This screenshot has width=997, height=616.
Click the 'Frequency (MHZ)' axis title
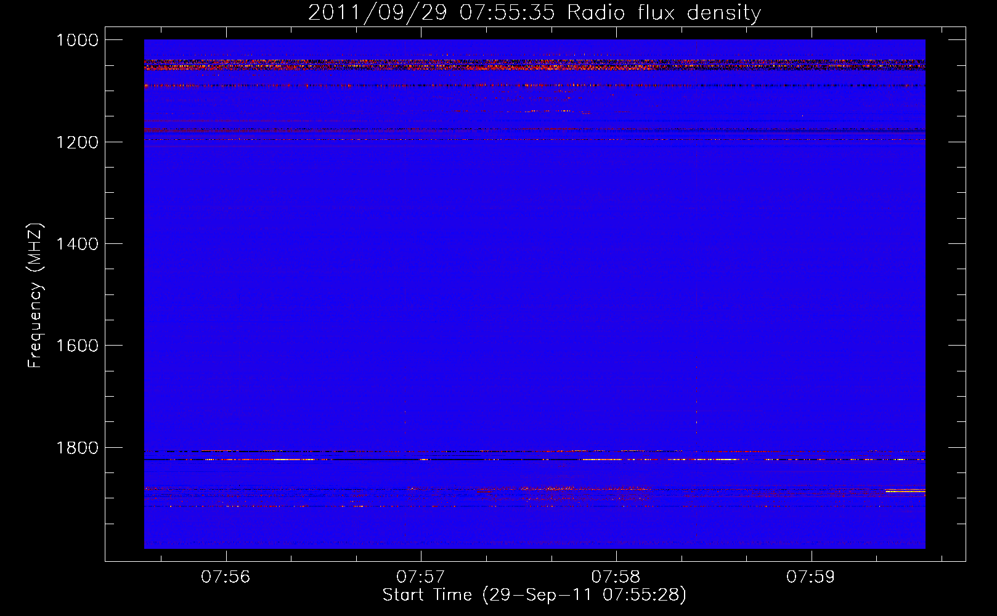click(36, 296)
